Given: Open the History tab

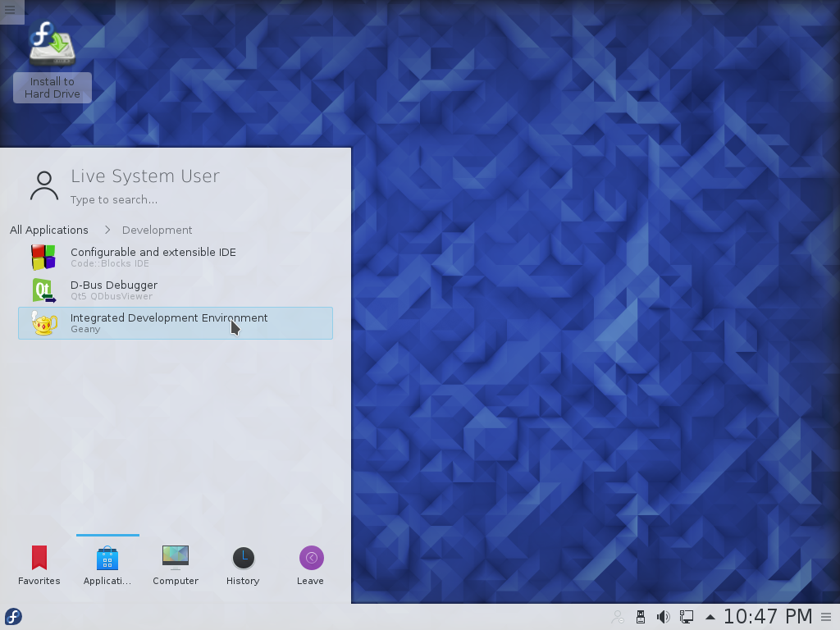Looking at the screenshot, I should 243,565.
